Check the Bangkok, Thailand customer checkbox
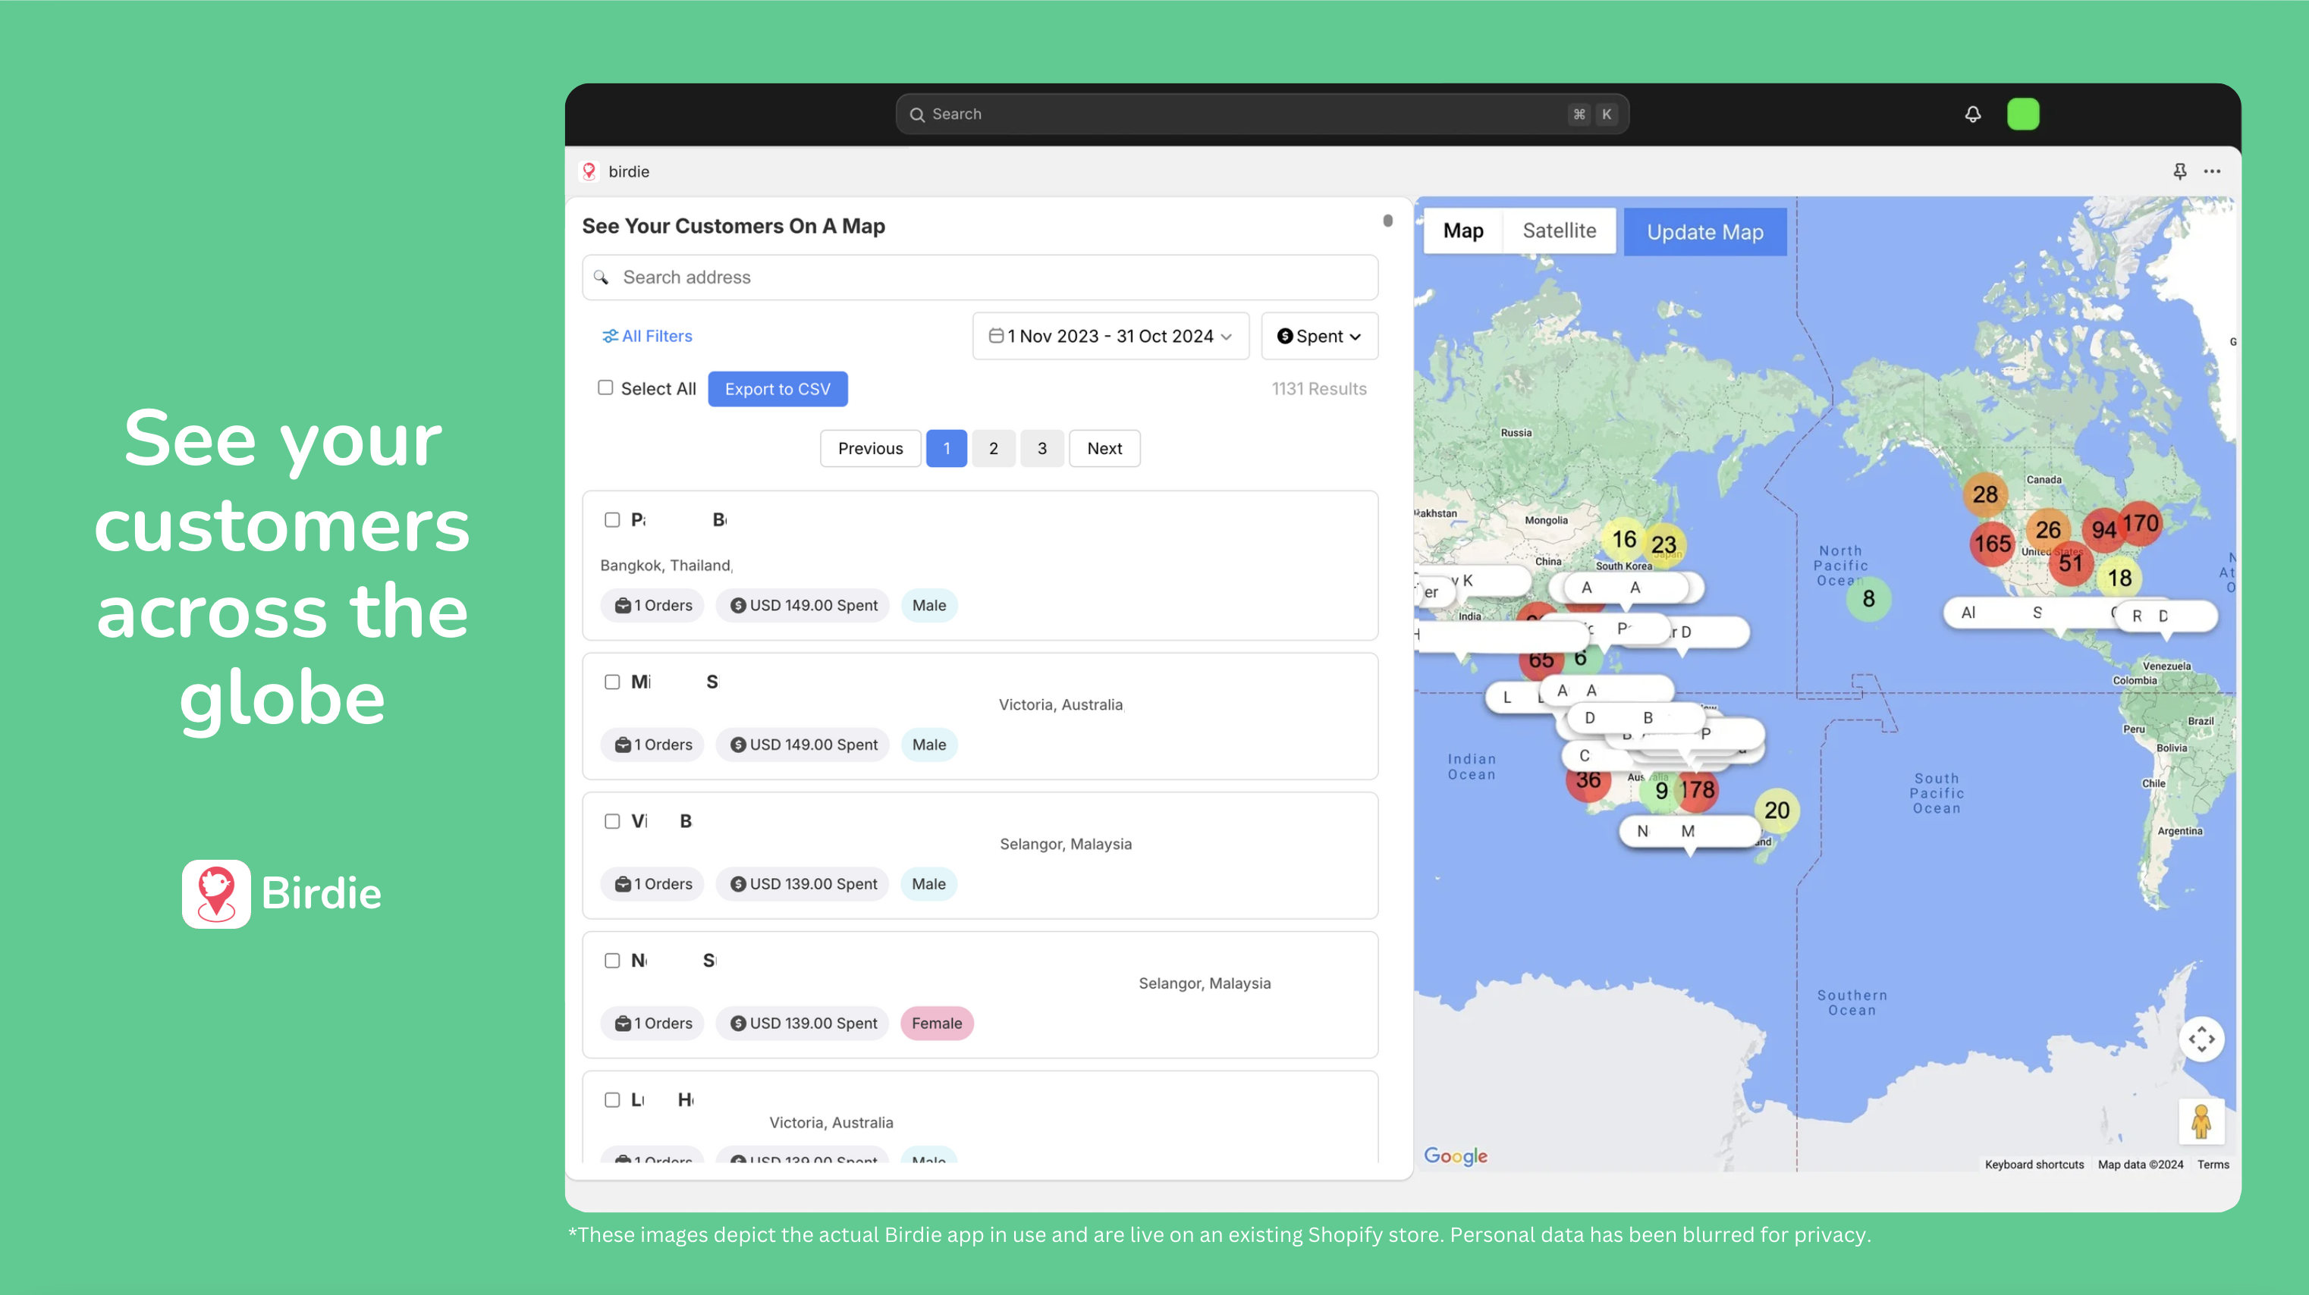The image size is (2309, 1295). pyautogui.click(x=612, y=520)
